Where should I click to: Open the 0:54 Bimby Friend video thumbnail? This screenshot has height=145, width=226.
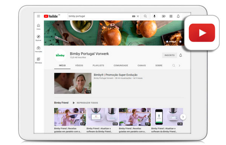102,117
